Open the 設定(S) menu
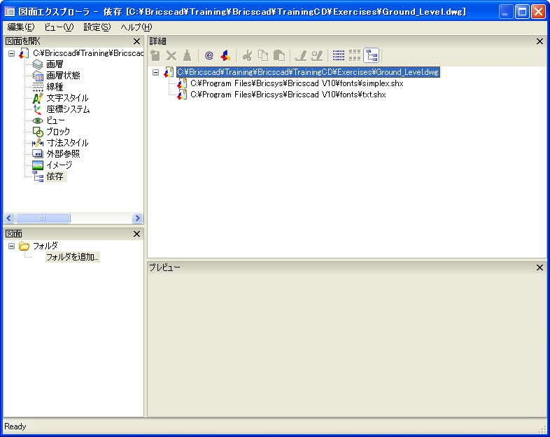The height and width of the screenshot is (437, 550). click(x=97, y=27)
